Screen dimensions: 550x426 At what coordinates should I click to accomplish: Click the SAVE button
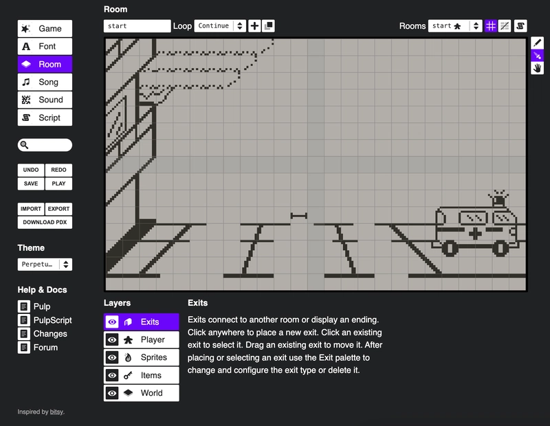point(31,183)
